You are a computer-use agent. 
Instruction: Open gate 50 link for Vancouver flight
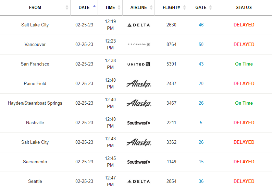201,45
